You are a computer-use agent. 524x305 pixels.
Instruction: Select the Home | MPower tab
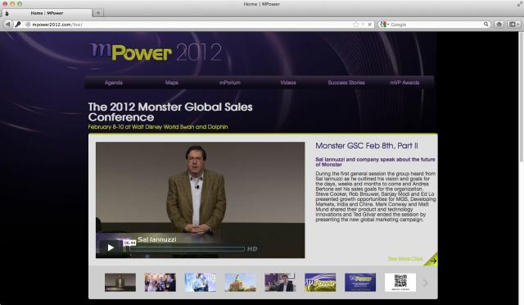[47, 13]
